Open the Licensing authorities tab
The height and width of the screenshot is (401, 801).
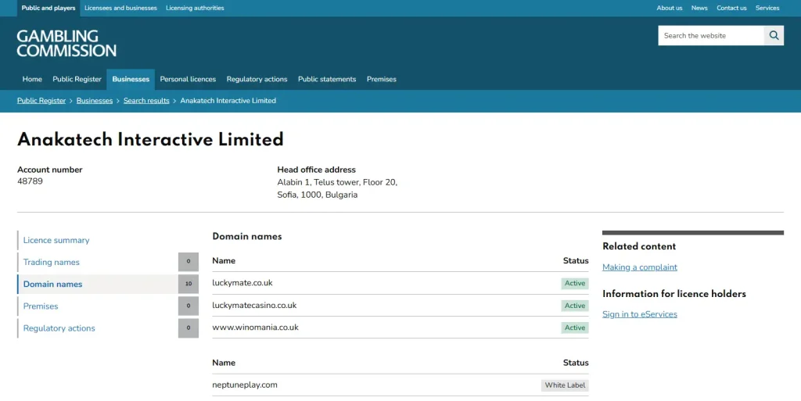click(x=195, y=8)
